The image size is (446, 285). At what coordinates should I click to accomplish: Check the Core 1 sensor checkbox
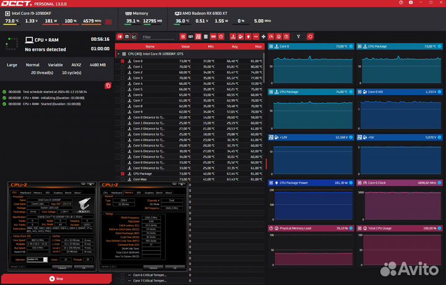pyautogui.click(x=123, y=67)
